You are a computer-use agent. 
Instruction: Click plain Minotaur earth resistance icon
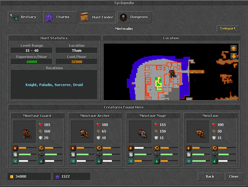[x=215, y=161]
